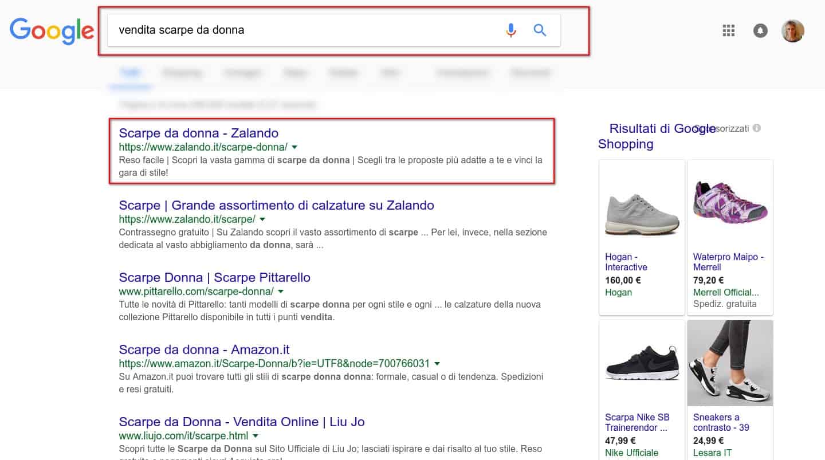Image resolution: width=825 pixels, height=460 pixels.
Task: Click the www.liujo.com/it/scarpe.html URL text
Action: [183, 436]
